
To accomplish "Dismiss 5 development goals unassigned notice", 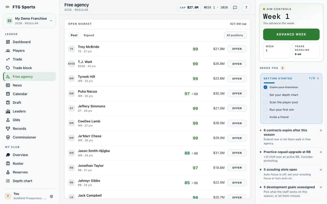I will click(x=321, y=187).
